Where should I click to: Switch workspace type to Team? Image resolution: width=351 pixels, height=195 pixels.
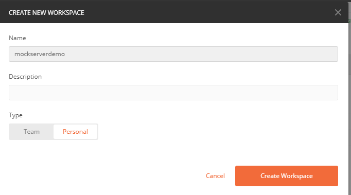(x=31, y=132)
